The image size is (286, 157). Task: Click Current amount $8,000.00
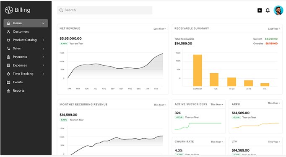[x=271, y=39]
